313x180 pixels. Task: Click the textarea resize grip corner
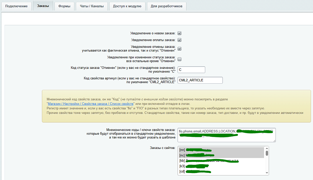(274, 141)
